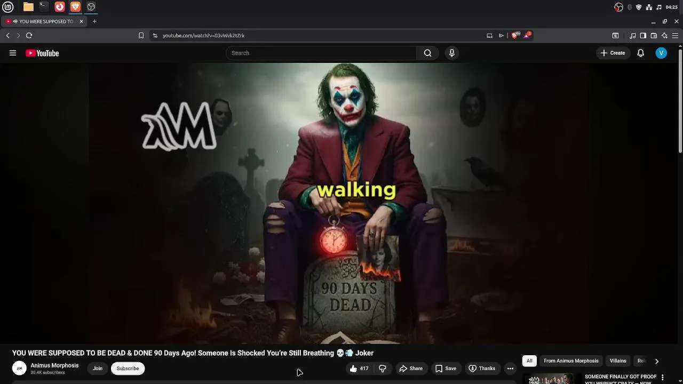Click the picture-in-picture icon in address bar
683x384 pixels.
[489, 35]
